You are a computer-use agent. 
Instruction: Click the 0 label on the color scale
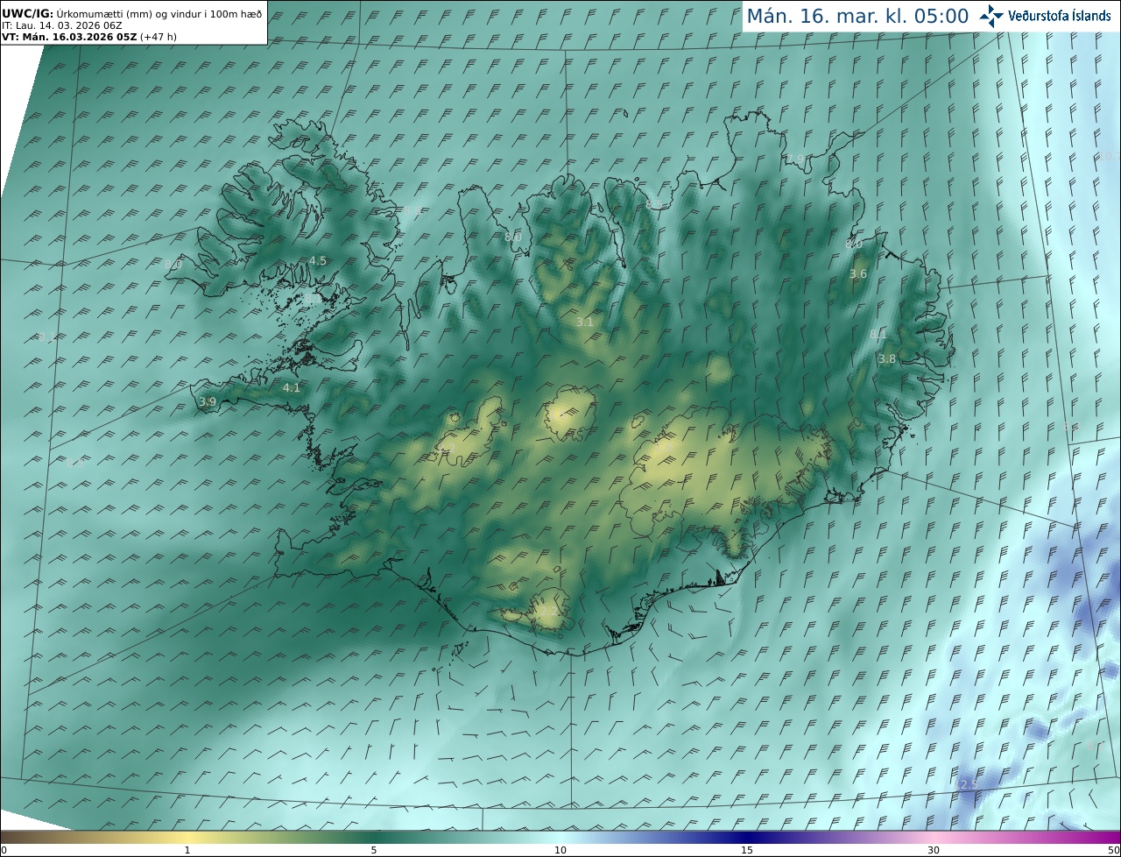4,850
